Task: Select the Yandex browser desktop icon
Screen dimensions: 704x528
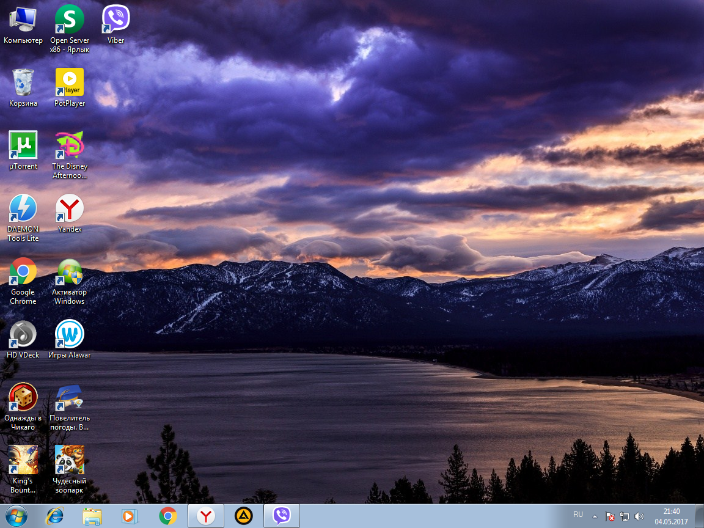Action: 70,209
